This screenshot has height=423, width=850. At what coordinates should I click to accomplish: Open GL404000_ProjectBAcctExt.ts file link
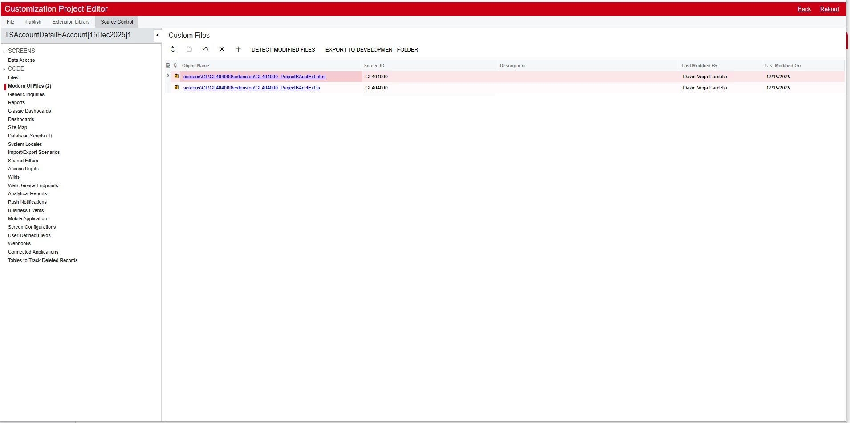[252, 88]
